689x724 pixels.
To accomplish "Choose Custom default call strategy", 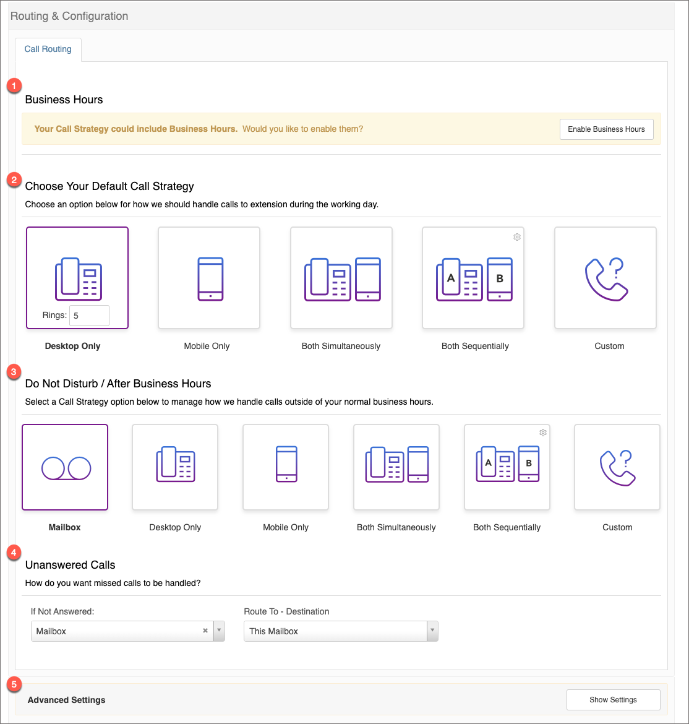I will point(606,278).
